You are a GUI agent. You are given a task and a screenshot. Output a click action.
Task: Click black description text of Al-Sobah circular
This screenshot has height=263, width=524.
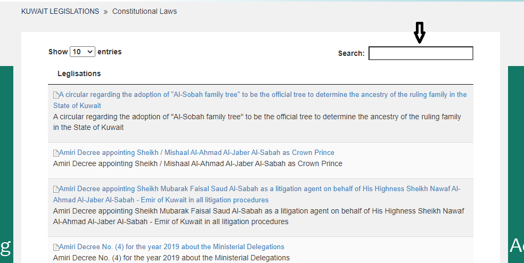[257, 117]
